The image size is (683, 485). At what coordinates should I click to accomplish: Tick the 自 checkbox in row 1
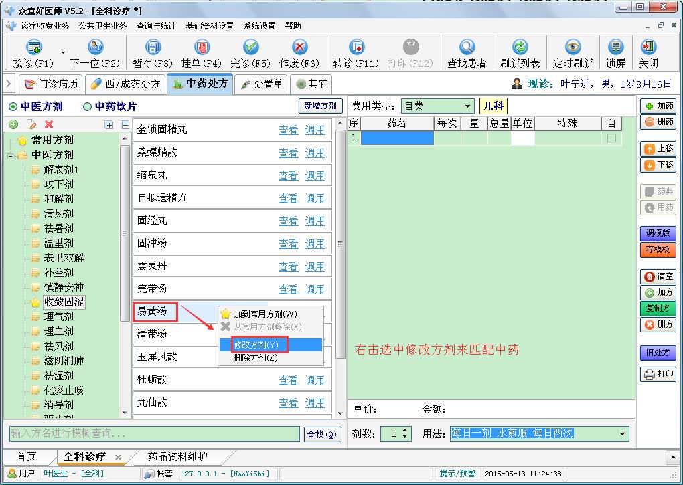click(611, 138)
